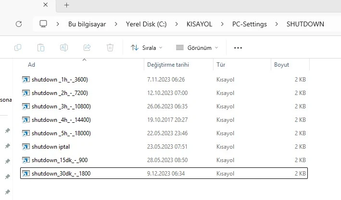Viewport: 341px width, 200px height.
Task: Open the Görünüm view dropdown
Action: tap(197, 48)
